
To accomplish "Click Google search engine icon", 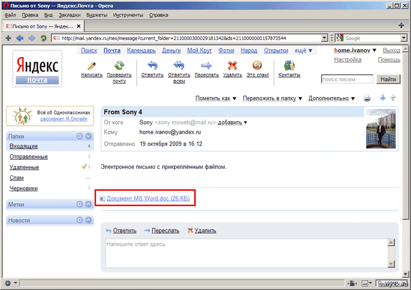I will coord(340,38).
